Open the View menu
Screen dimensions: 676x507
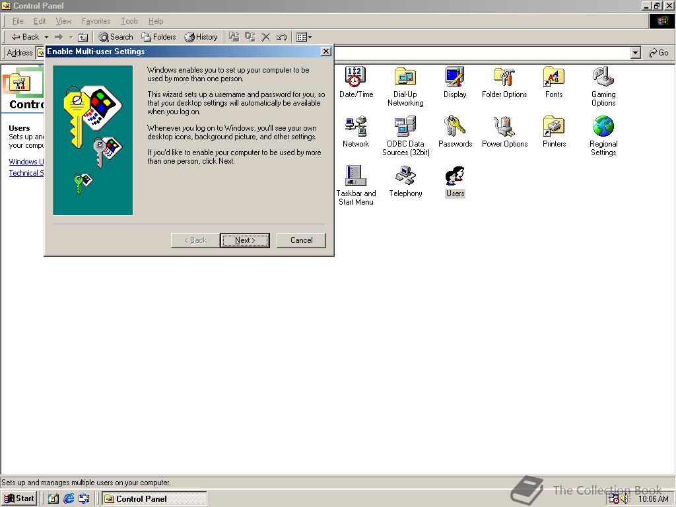(x=63, y=21)
